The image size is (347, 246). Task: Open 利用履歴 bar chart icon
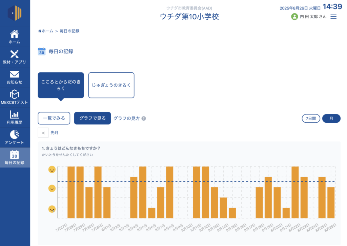pos(15,115)
